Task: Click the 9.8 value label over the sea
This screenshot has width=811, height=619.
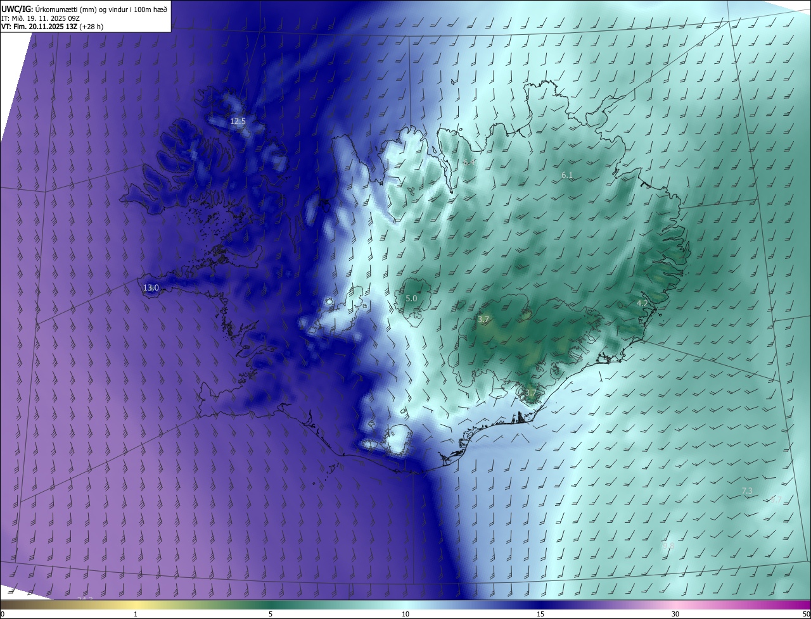Action: (x=668, y=546)
